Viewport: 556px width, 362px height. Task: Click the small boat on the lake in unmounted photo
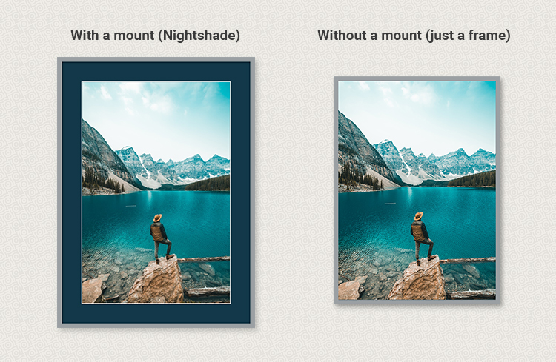pos(390,204)
